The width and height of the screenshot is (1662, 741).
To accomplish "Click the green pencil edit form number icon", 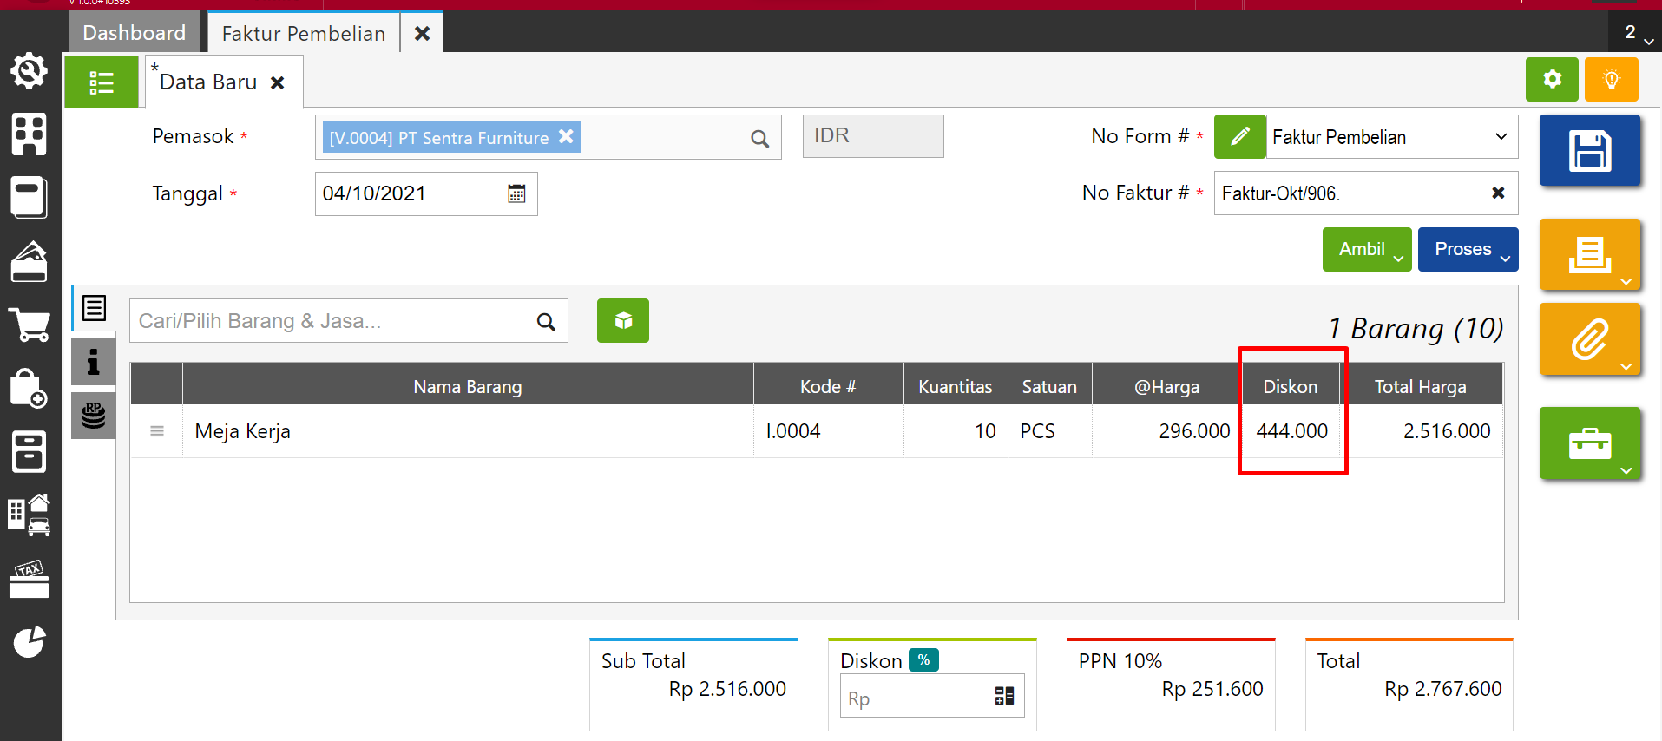I will [x=1240, y=136].
